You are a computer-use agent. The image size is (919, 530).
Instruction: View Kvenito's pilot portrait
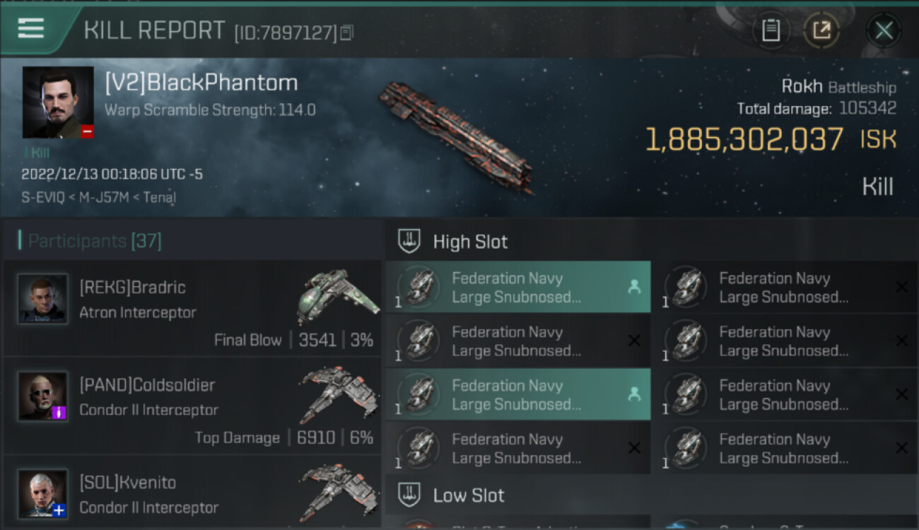point(42,493)
